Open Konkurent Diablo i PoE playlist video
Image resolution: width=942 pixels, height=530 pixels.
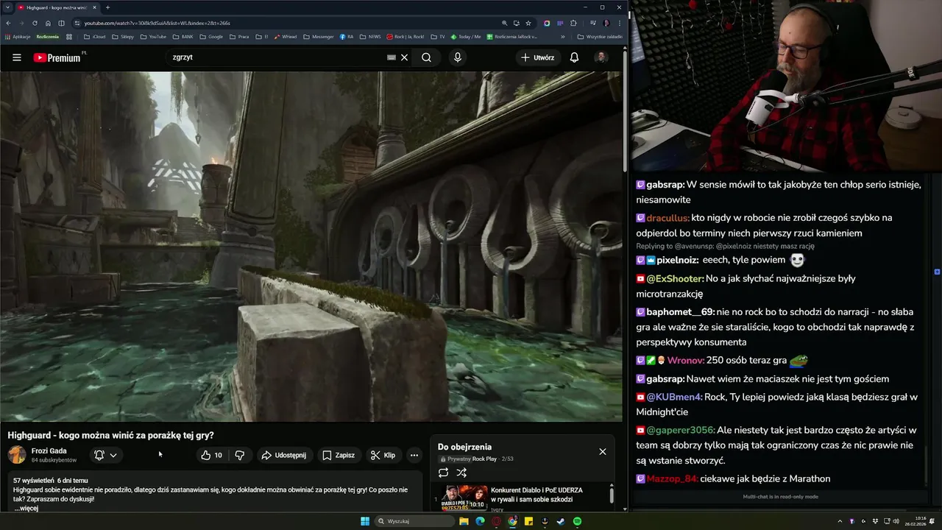[x=523, y=497]
